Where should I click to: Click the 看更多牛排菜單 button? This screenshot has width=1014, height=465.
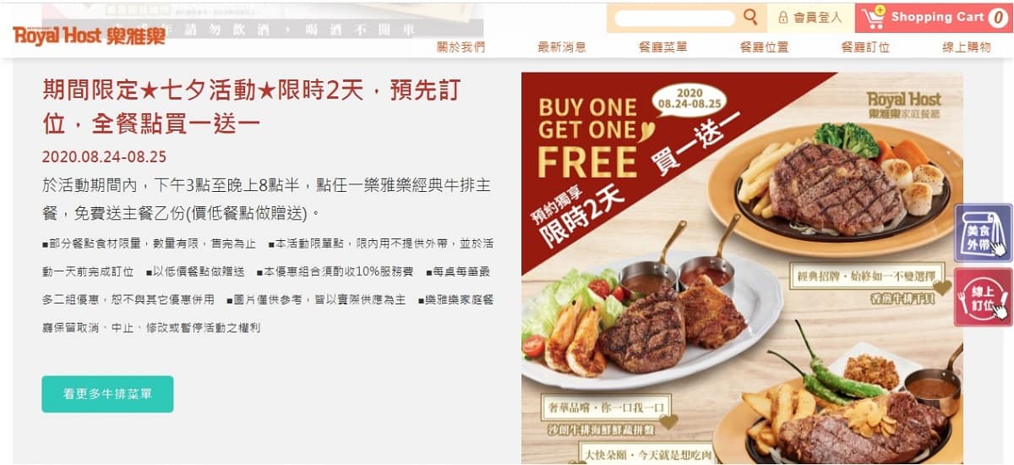tap(107, 394)
